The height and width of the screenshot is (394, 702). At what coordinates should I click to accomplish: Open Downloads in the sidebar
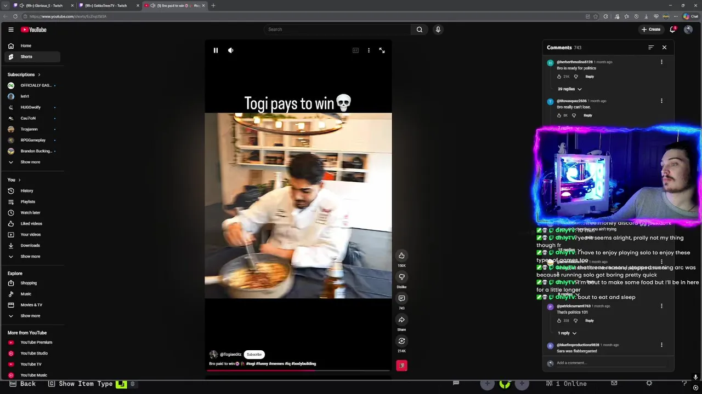coord(32,246)
